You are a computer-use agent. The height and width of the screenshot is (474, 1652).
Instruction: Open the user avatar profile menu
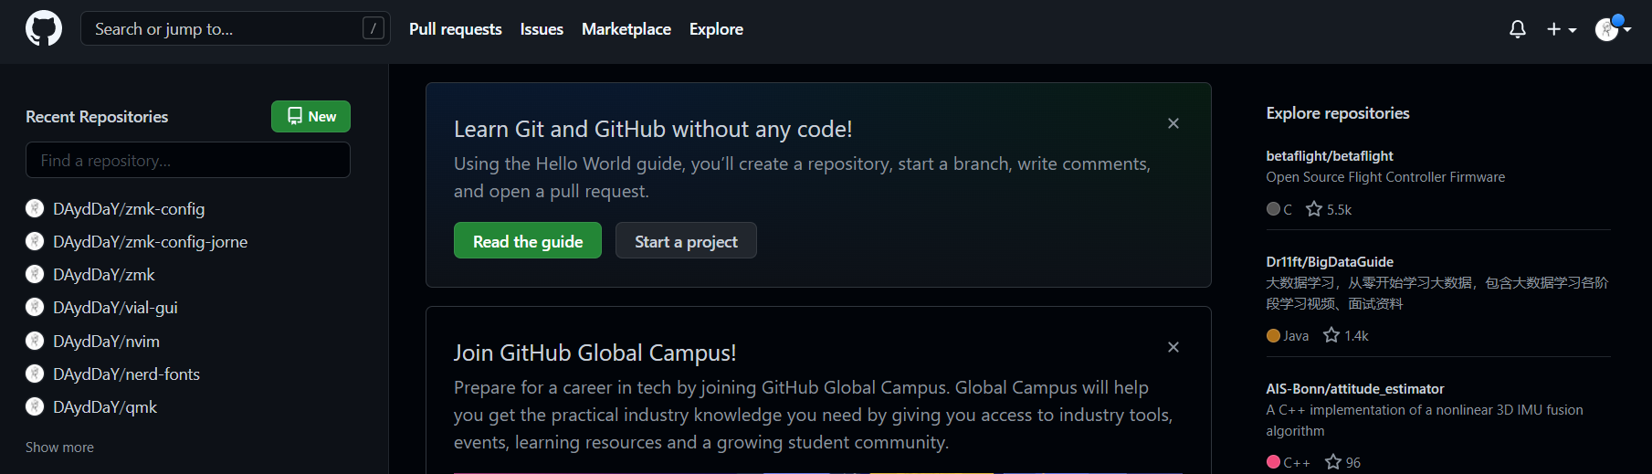pyautogui.click(x=1613, y=29)
